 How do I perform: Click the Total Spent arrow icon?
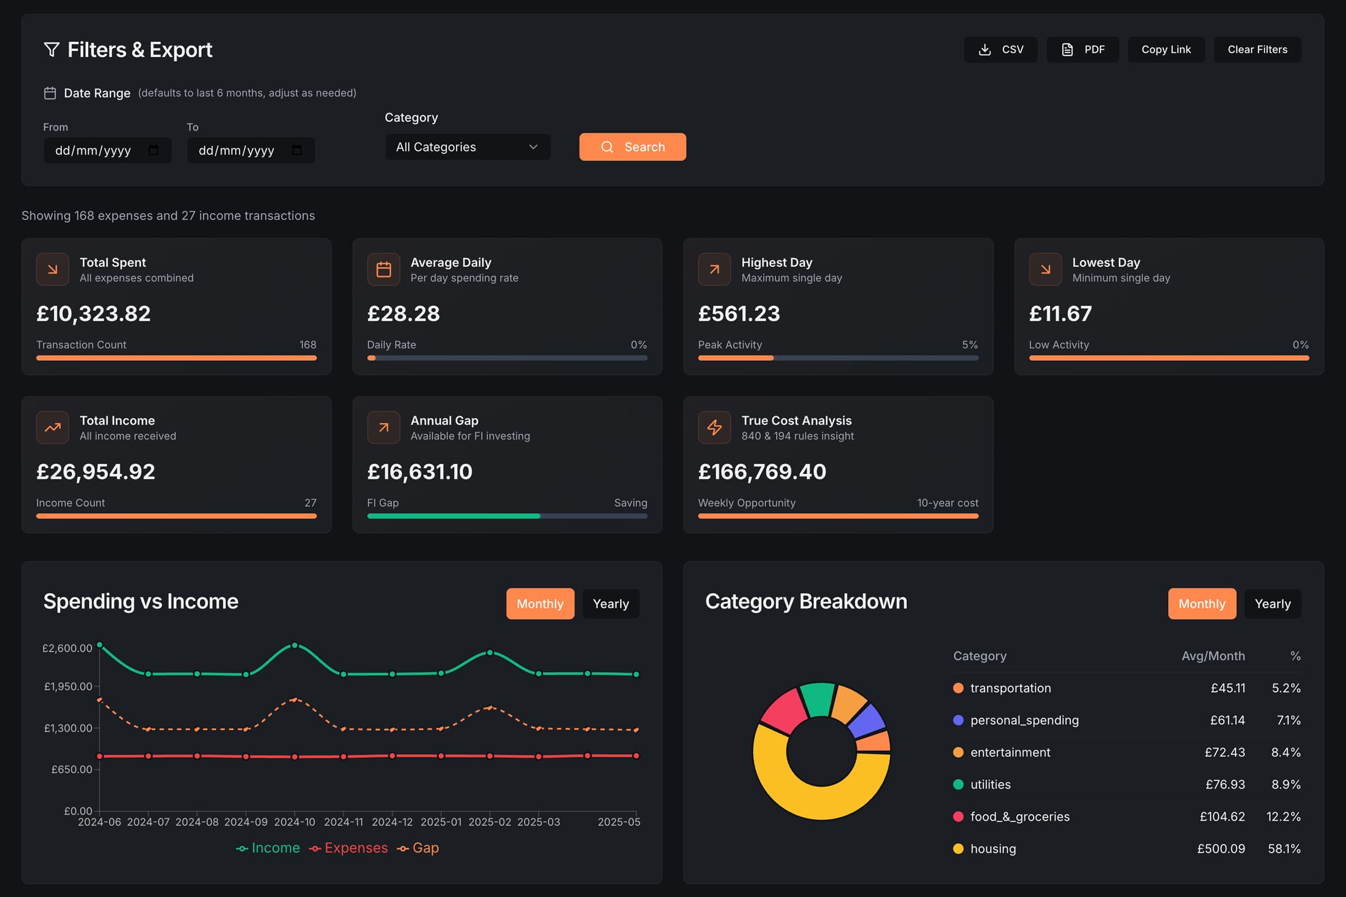[53, 270]
